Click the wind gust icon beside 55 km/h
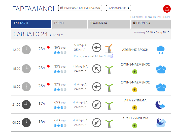Screen dimensions: 173x132 [110, 56]
